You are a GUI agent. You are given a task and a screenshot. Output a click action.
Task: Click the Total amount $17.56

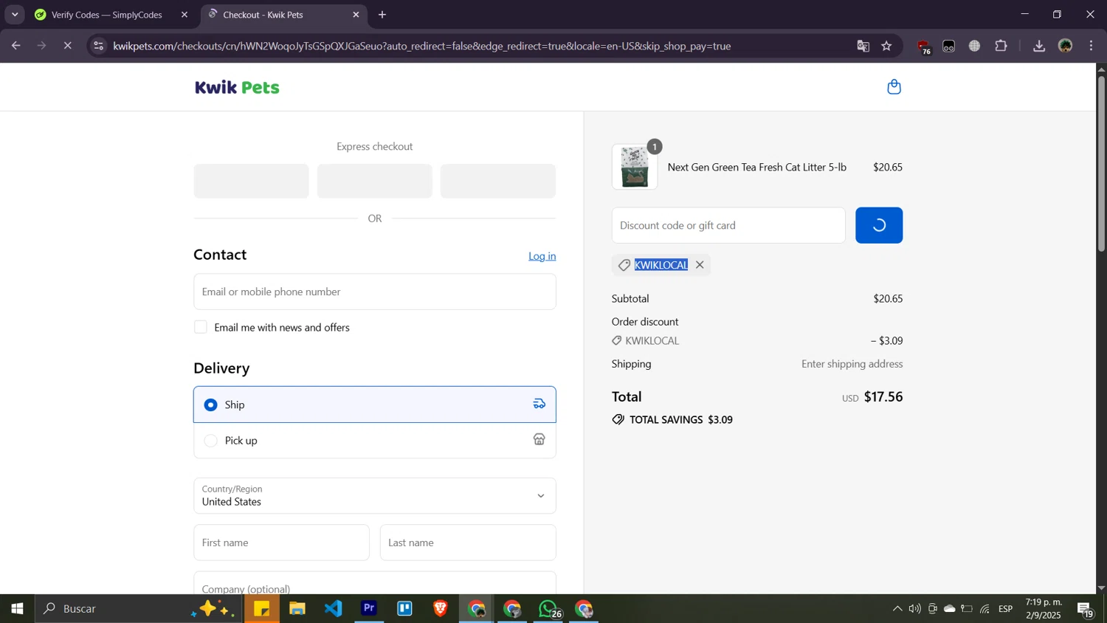coord(883,397)
